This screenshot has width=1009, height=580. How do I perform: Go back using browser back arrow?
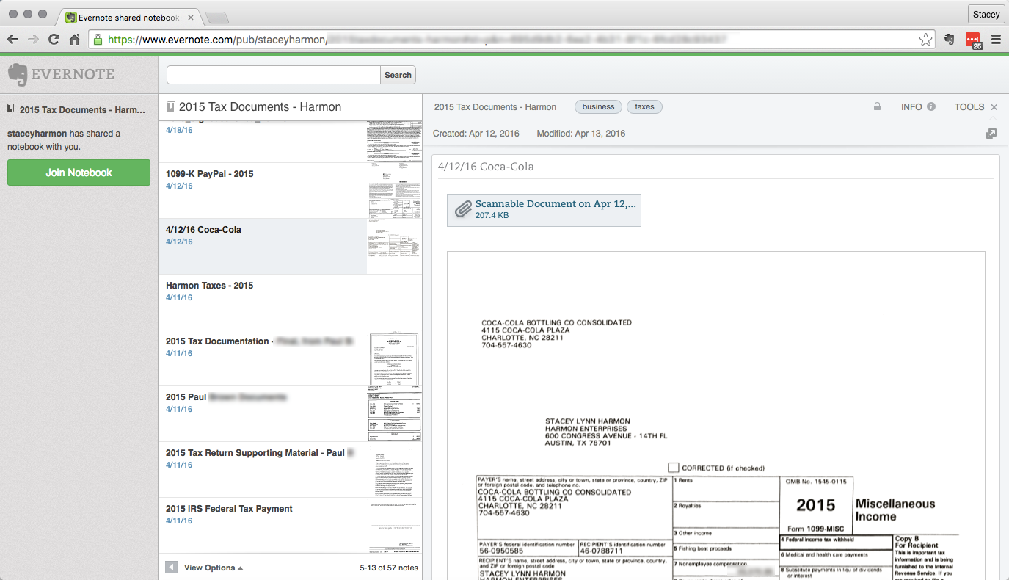tap(12, 40)
